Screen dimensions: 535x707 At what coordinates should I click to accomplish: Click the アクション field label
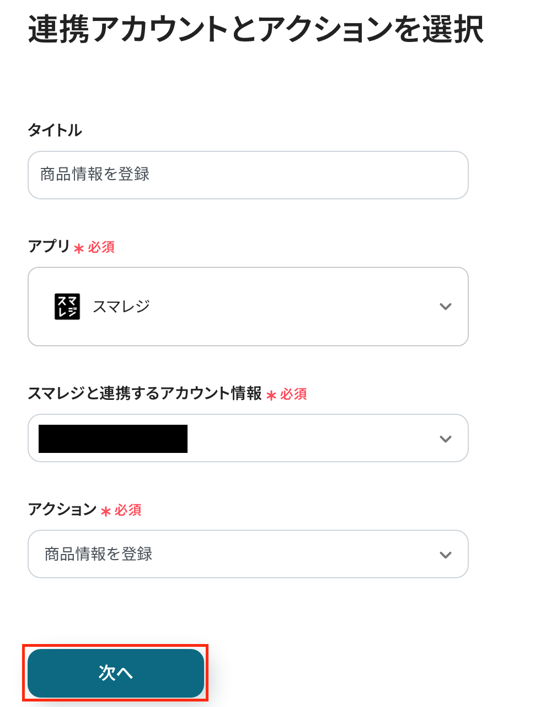pyautogui.click(x=62, y=509)
